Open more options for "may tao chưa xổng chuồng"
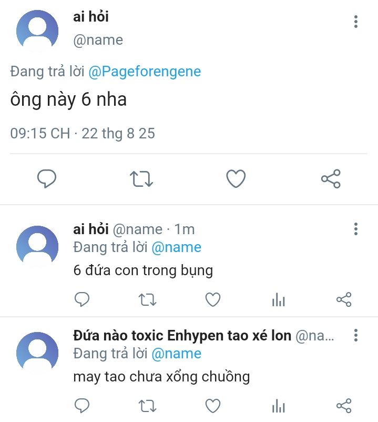This screenshot has height=422, width=378. pyautogui.click(x=356, y=335)
